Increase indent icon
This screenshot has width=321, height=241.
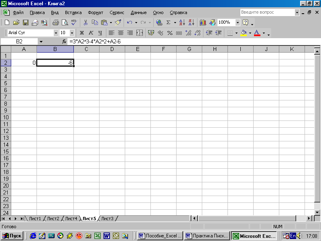(x=218, y=33)
